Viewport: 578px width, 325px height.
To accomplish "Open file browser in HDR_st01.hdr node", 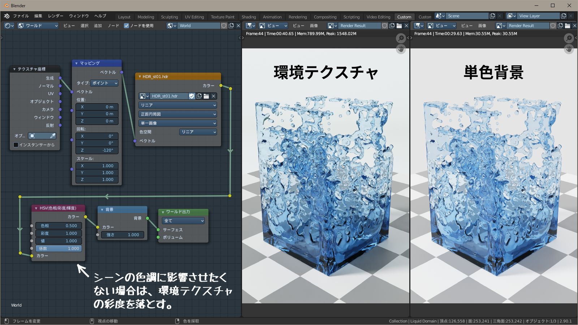I will [x=206, y=96].
